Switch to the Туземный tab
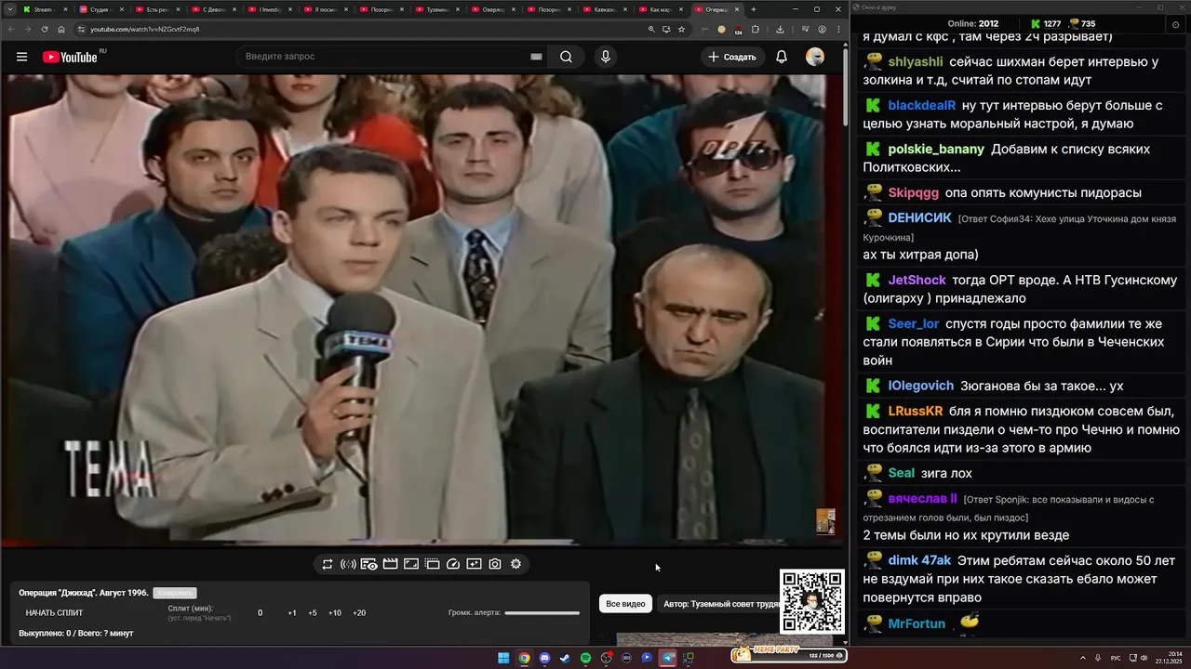 point(436,9)
